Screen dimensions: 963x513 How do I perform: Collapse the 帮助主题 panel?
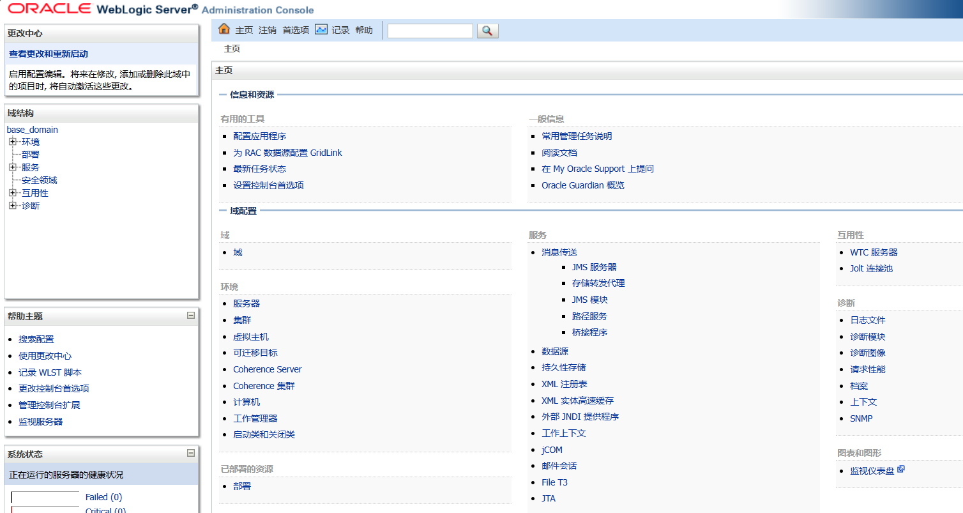[x=190, y=316]
